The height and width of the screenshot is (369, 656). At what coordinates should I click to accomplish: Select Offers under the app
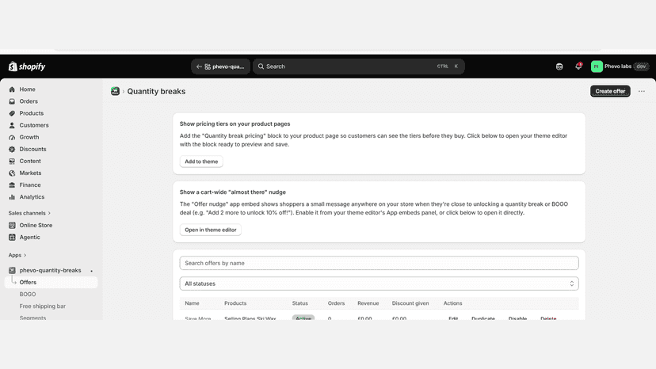pos(51,283)
